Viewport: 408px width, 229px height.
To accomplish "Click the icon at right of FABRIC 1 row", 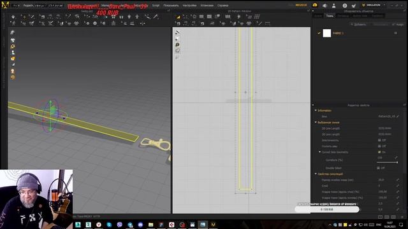I will point(395,33).
